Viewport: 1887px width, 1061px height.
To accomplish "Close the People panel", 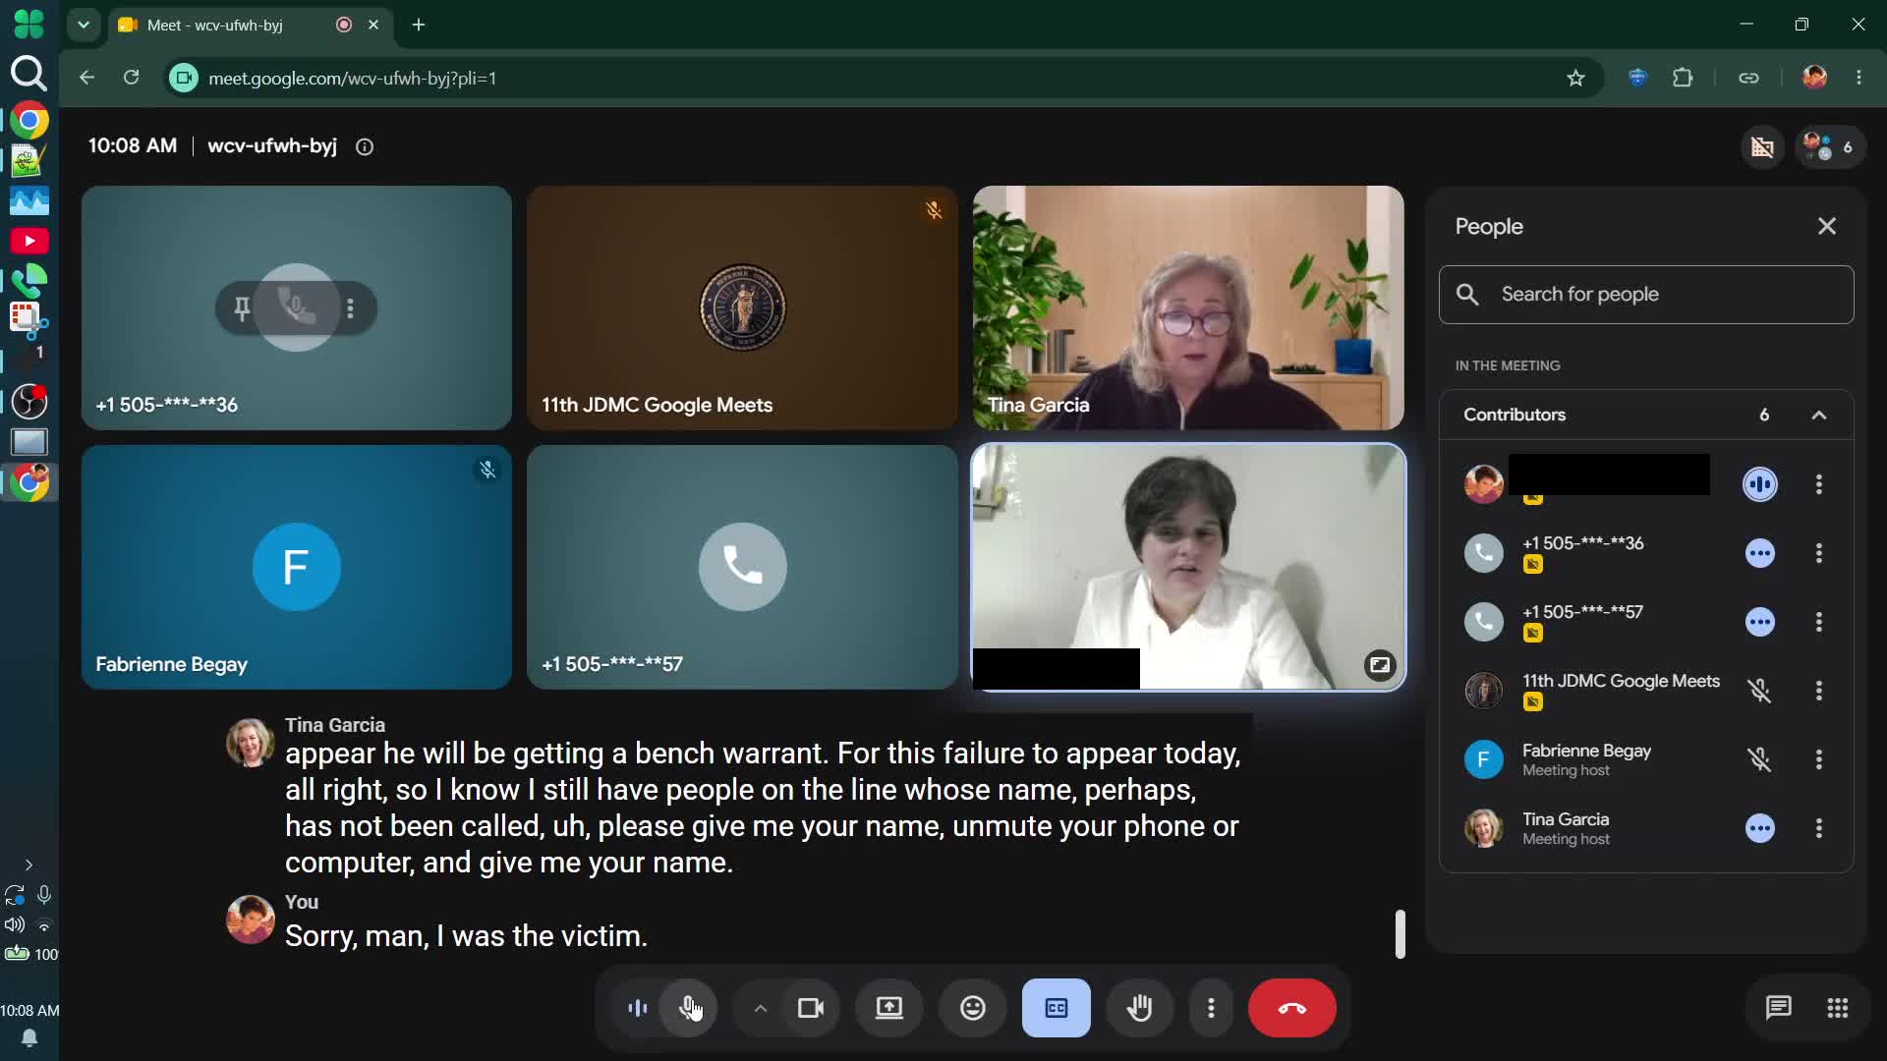I will (x=1826, y=227).
